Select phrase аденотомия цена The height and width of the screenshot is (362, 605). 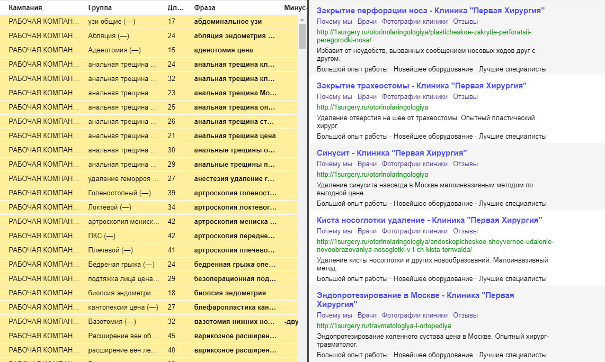(x=224, y=50)
